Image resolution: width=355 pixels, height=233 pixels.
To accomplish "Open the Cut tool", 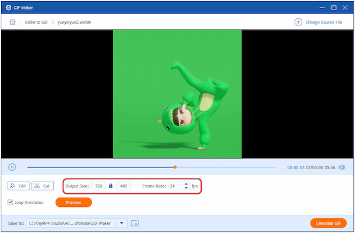I will [x=43, y=186].
